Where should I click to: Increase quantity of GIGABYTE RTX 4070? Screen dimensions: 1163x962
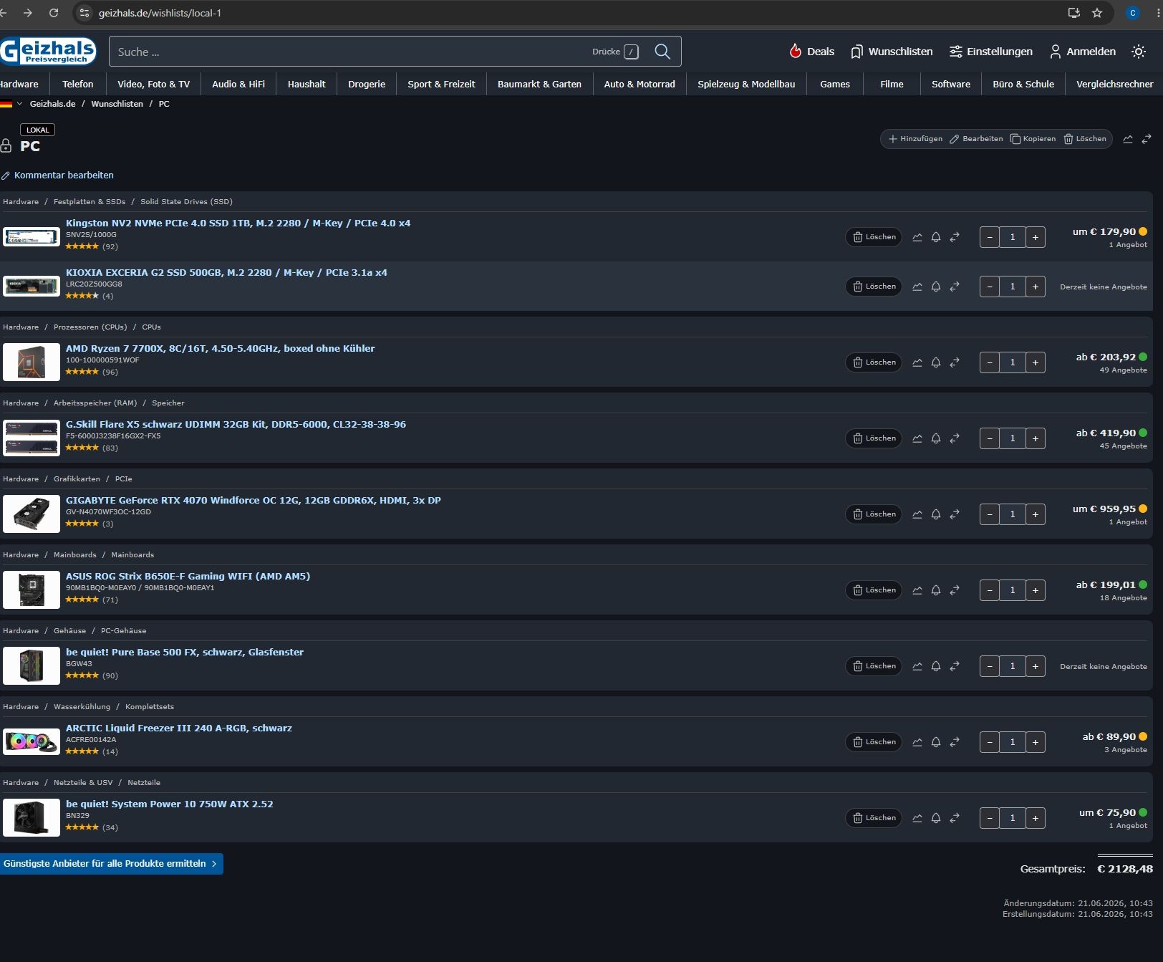tap(1036, 514)
